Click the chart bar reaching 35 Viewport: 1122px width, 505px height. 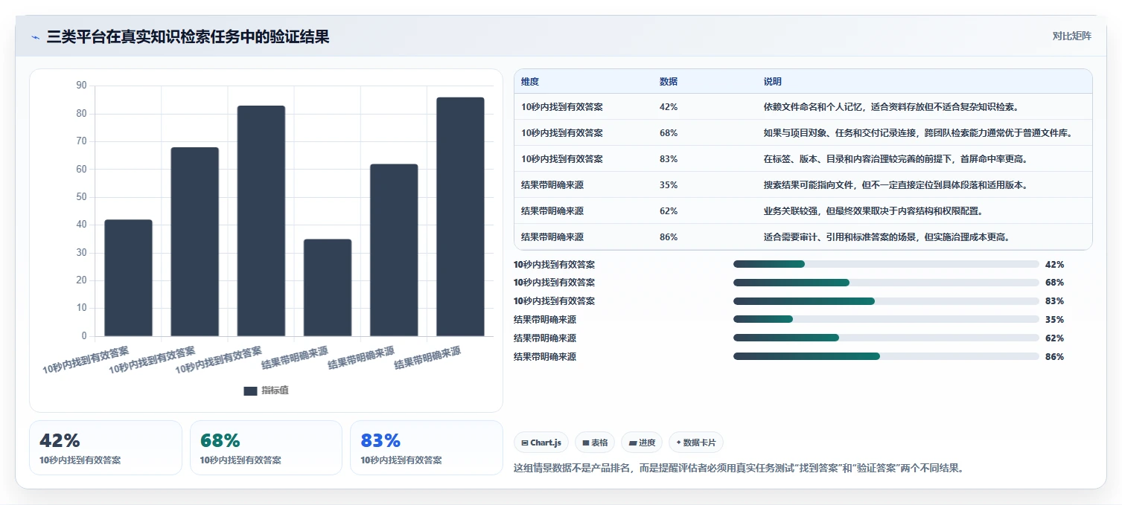328,287
